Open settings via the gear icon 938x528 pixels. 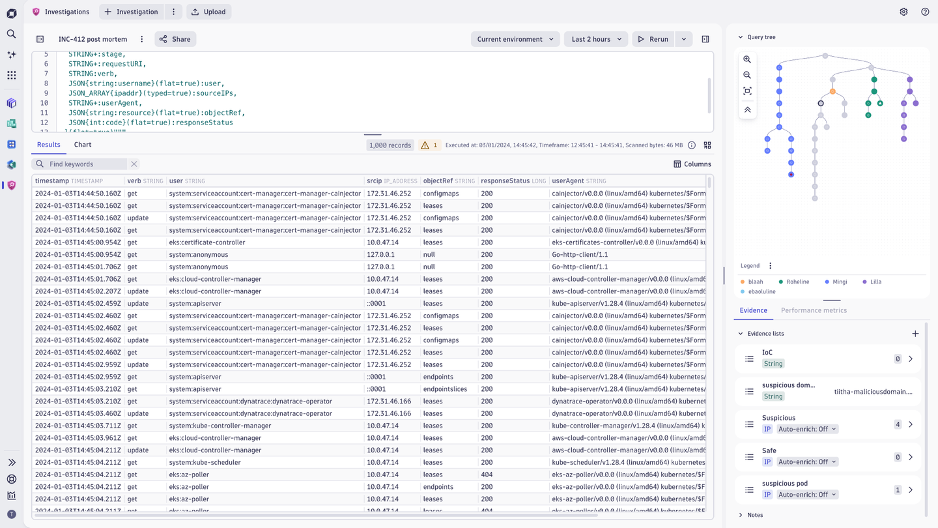tap(903, 11)
